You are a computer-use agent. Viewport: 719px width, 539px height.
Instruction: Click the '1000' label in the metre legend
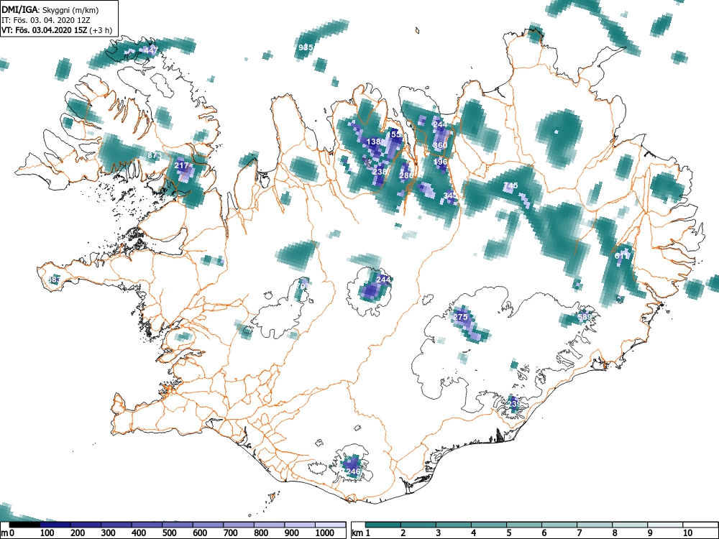click(325, 533)
